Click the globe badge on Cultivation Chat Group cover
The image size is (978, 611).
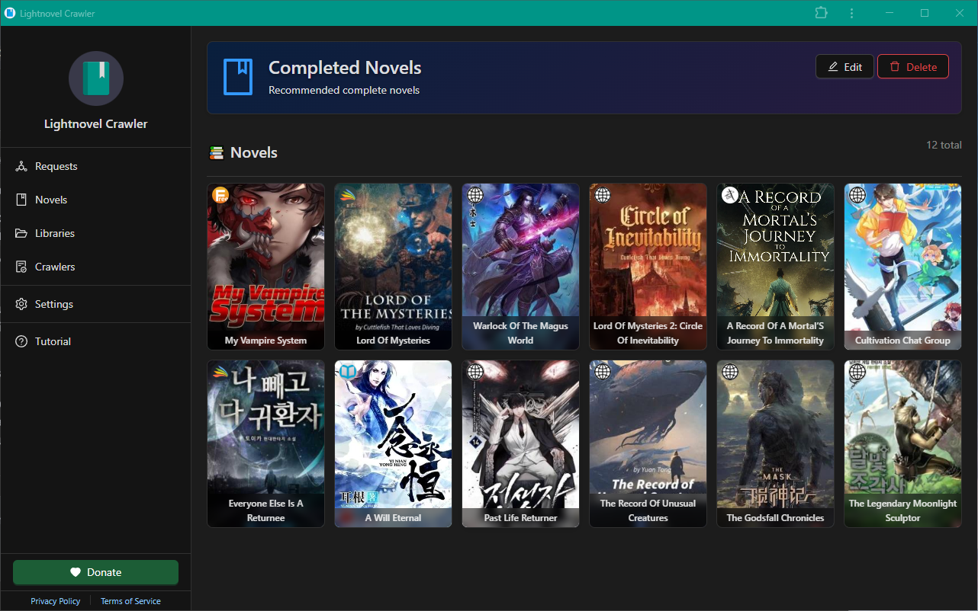[857, 195]
